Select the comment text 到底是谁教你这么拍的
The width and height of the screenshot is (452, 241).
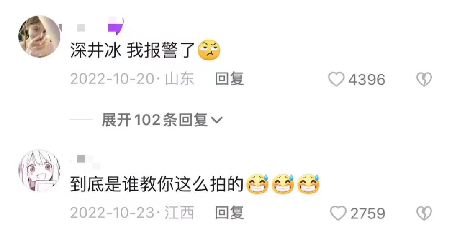pyautogui.click(x=157, y=184)
